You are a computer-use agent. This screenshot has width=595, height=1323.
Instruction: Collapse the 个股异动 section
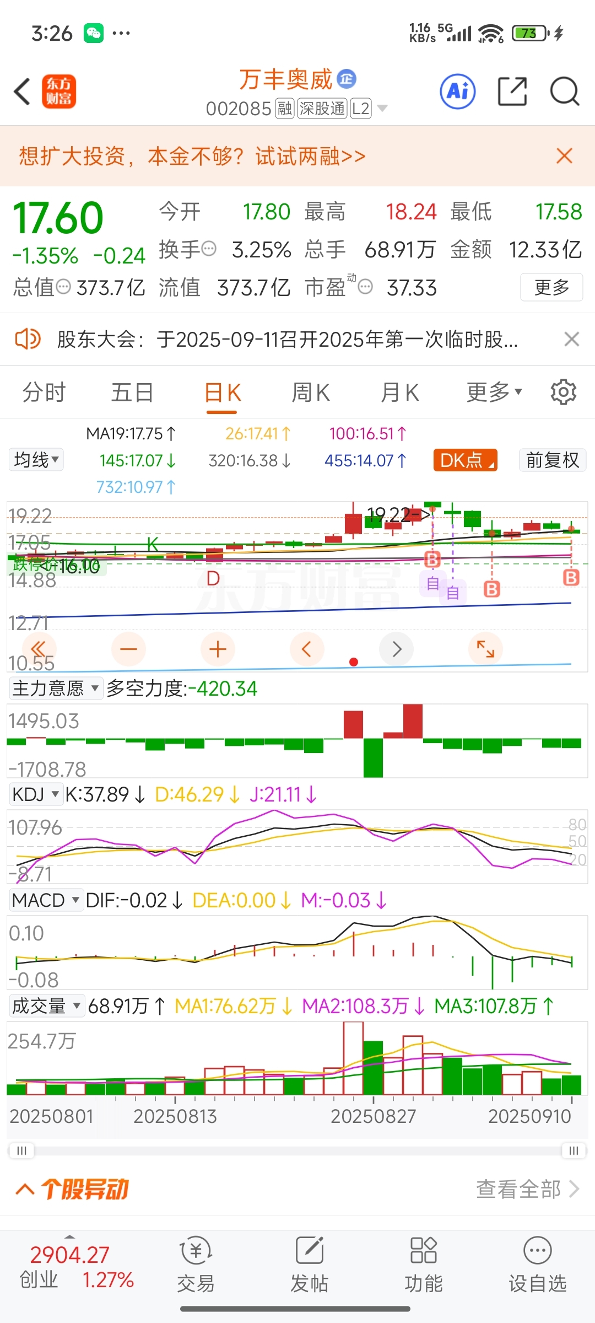point(25,1189)
